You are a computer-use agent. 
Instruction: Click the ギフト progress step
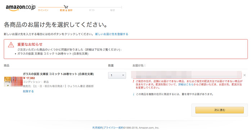click(x=92, y=10)
